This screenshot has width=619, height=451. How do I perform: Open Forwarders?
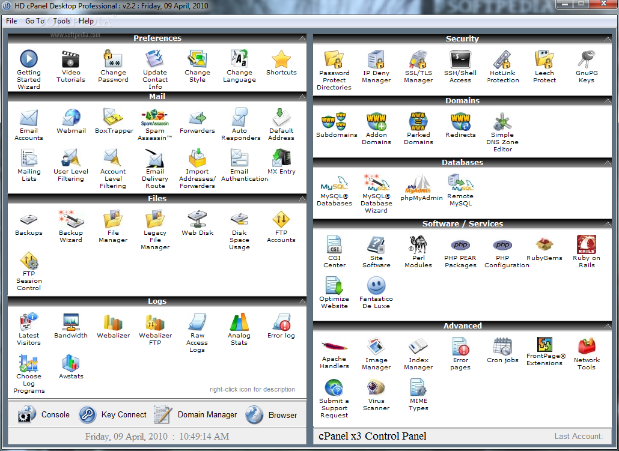tap(197, 117)
